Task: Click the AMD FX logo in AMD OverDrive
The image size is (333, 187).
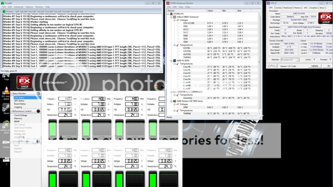Action: (x=24, y=82)
